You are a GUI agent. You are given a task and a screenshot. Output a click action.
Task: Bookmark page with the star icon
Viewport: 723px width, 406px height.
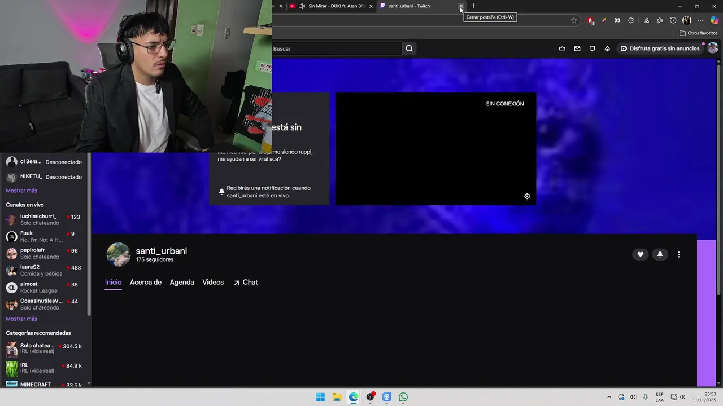574,20
